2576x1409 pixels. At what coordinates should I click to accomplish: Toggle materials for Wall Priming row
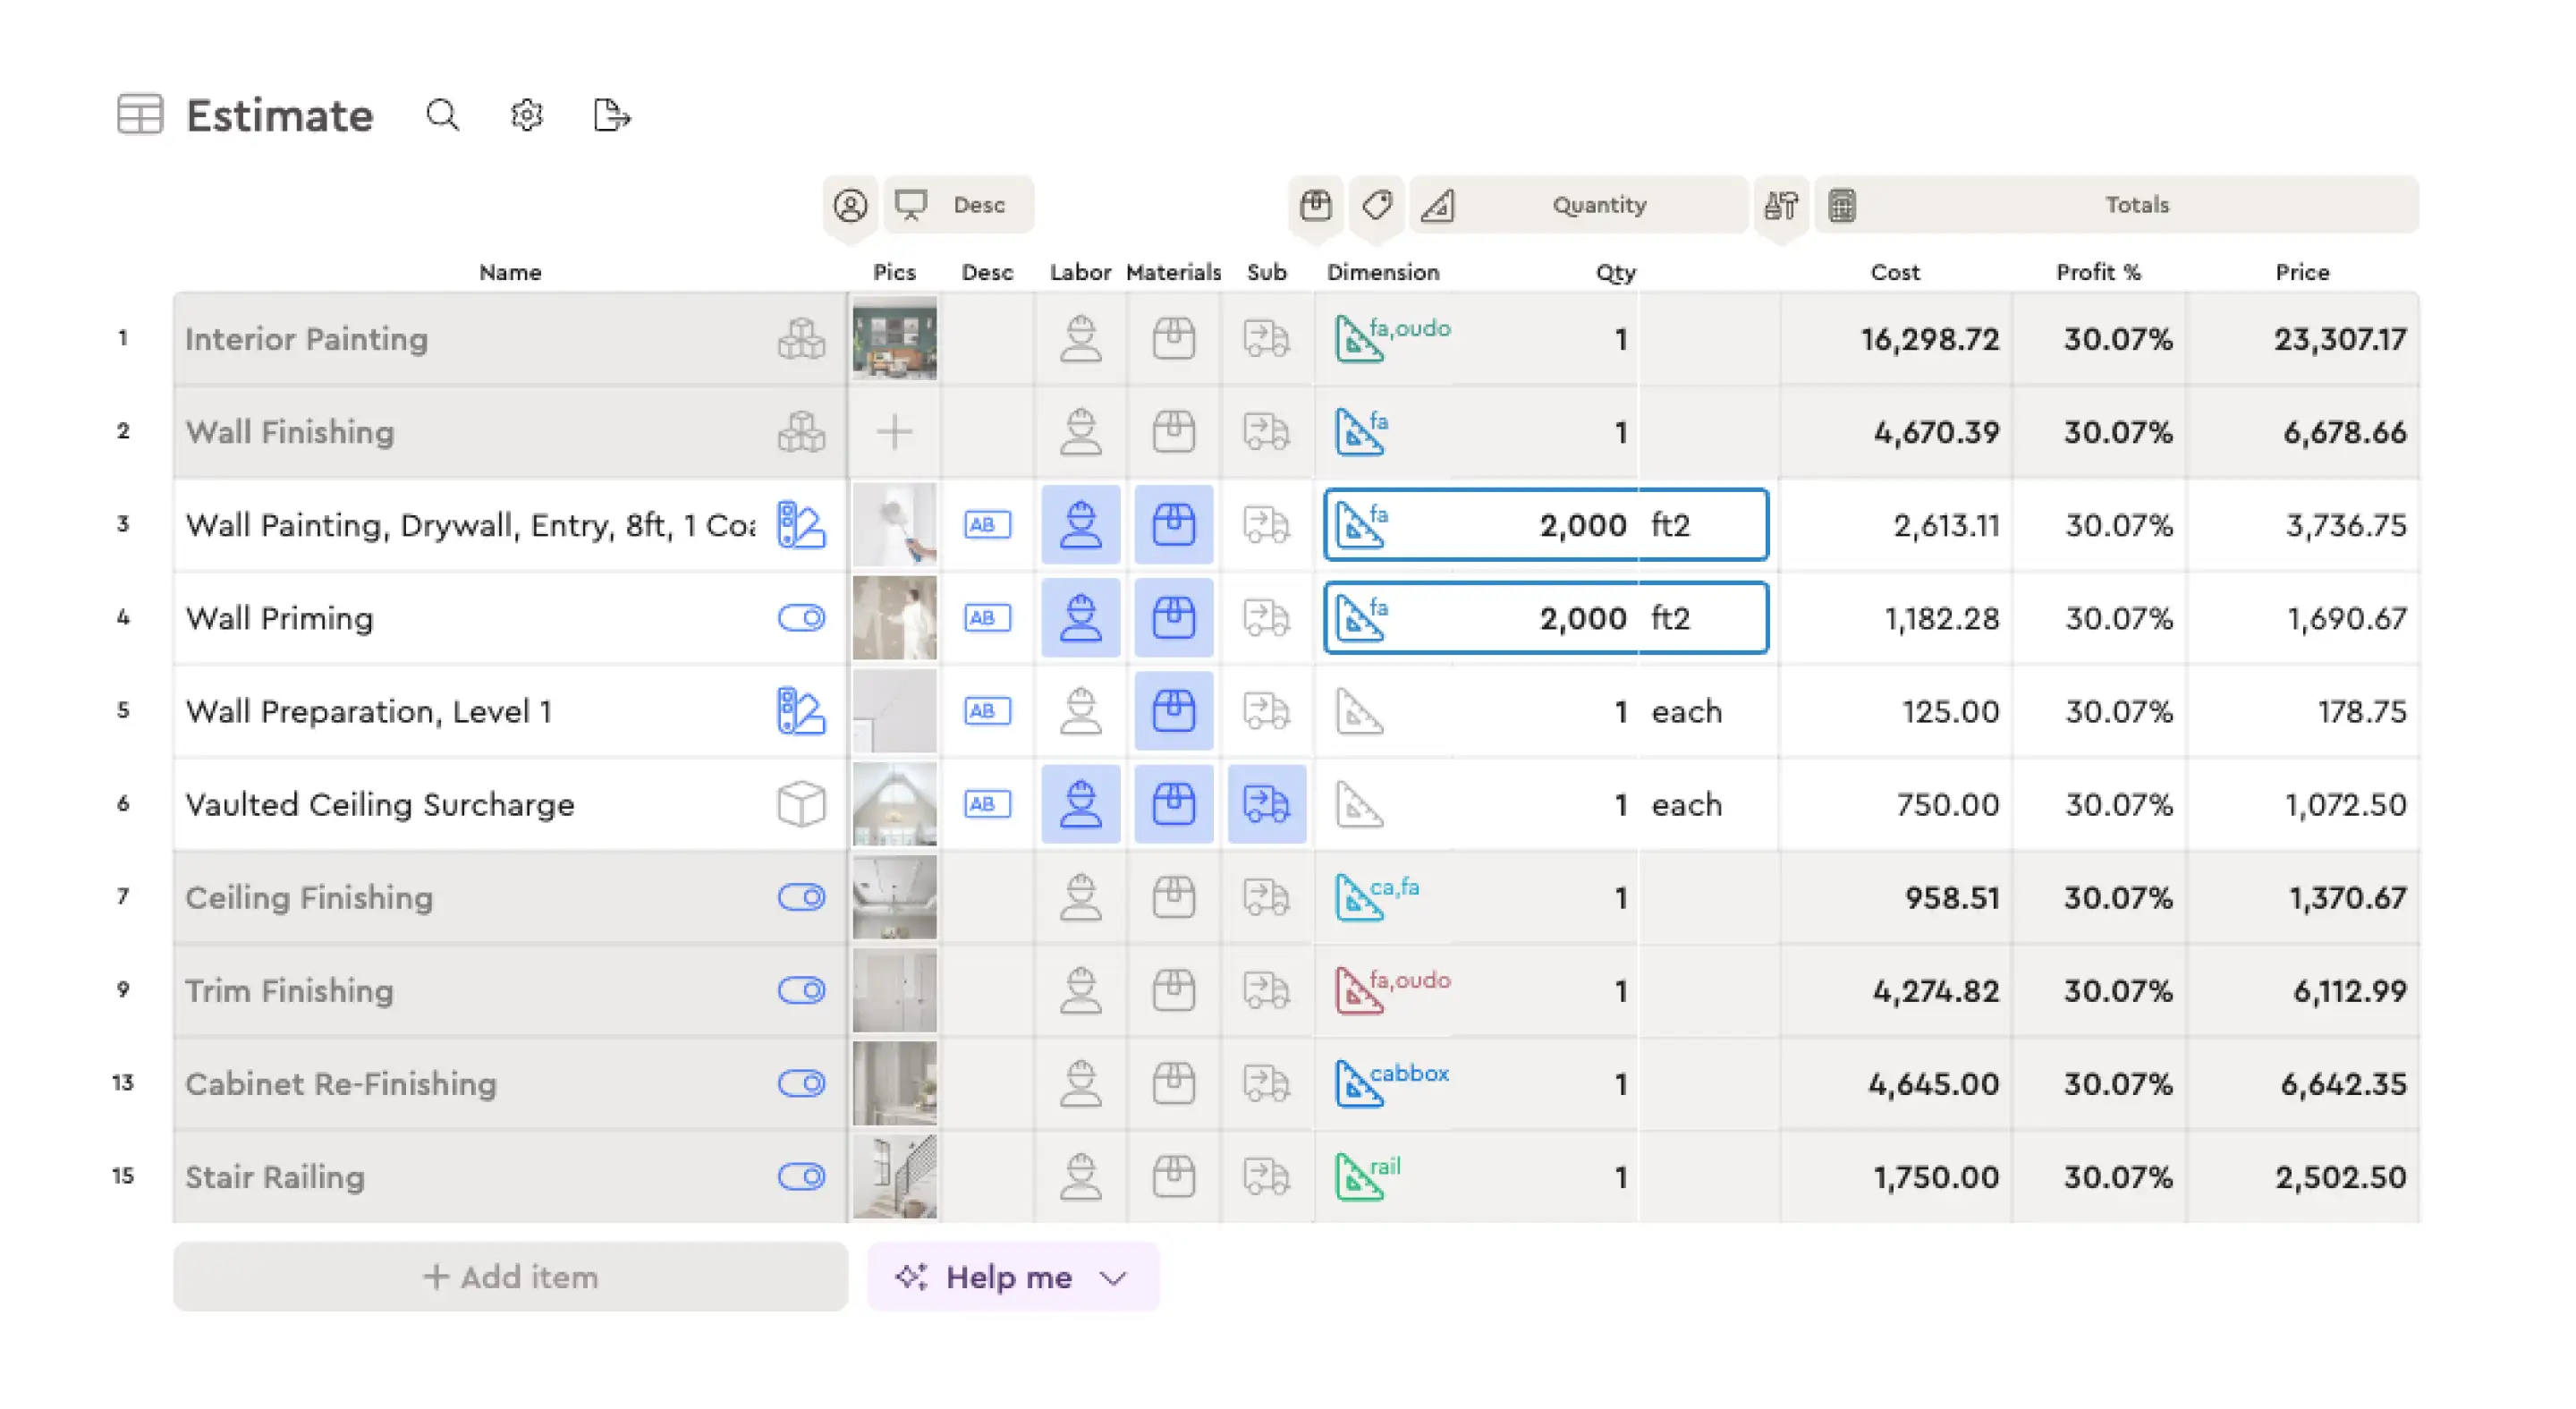click(1173, 617)
